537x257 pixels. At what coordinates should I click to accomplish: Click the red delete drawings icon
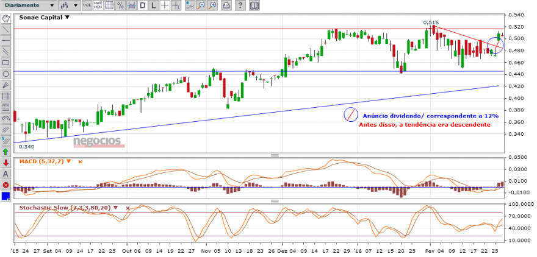coord(5,185)
